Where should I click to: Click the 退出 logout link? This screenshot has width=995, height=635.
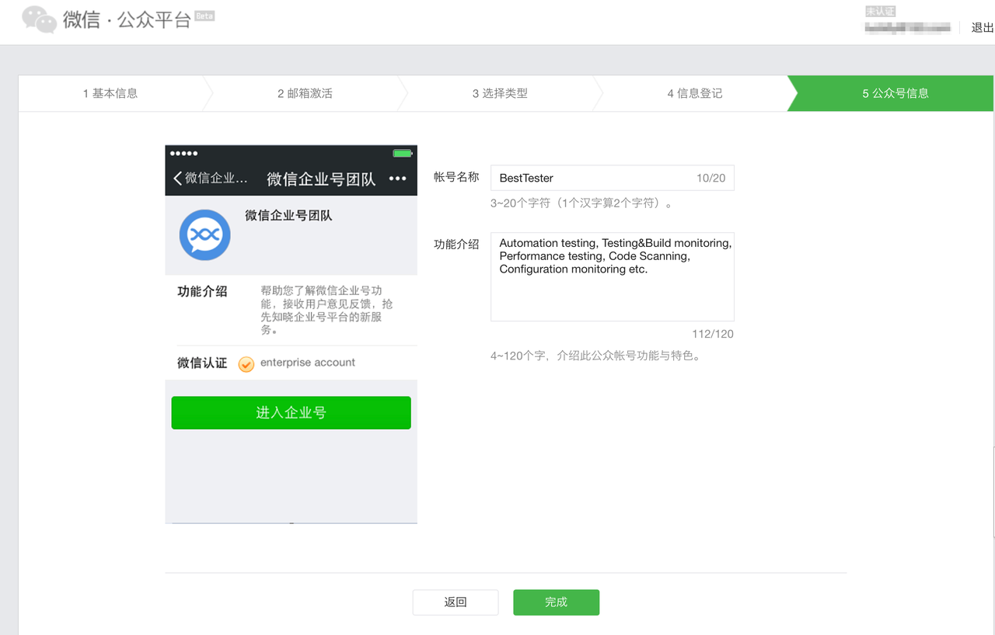983,27
